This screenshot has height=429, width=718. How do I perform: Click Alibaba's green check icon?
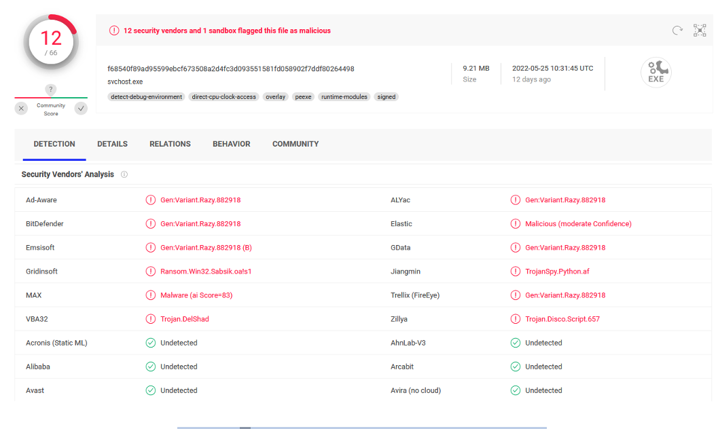[x=151, y=367]
